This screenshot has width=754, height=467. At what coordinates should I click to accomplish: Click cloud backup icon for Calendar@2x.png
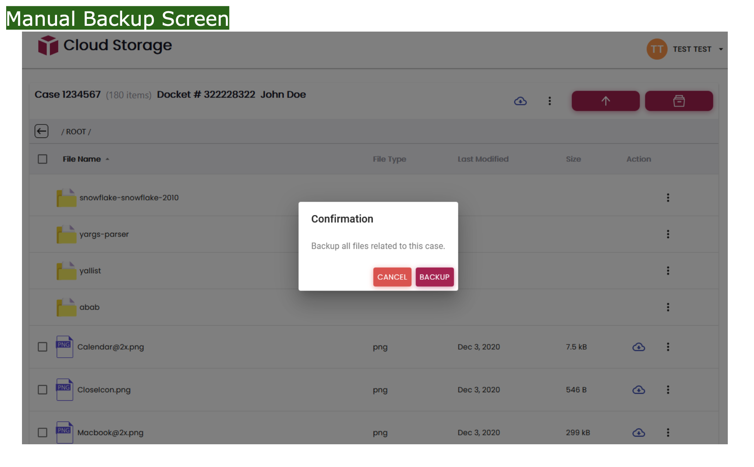point(639,347)
